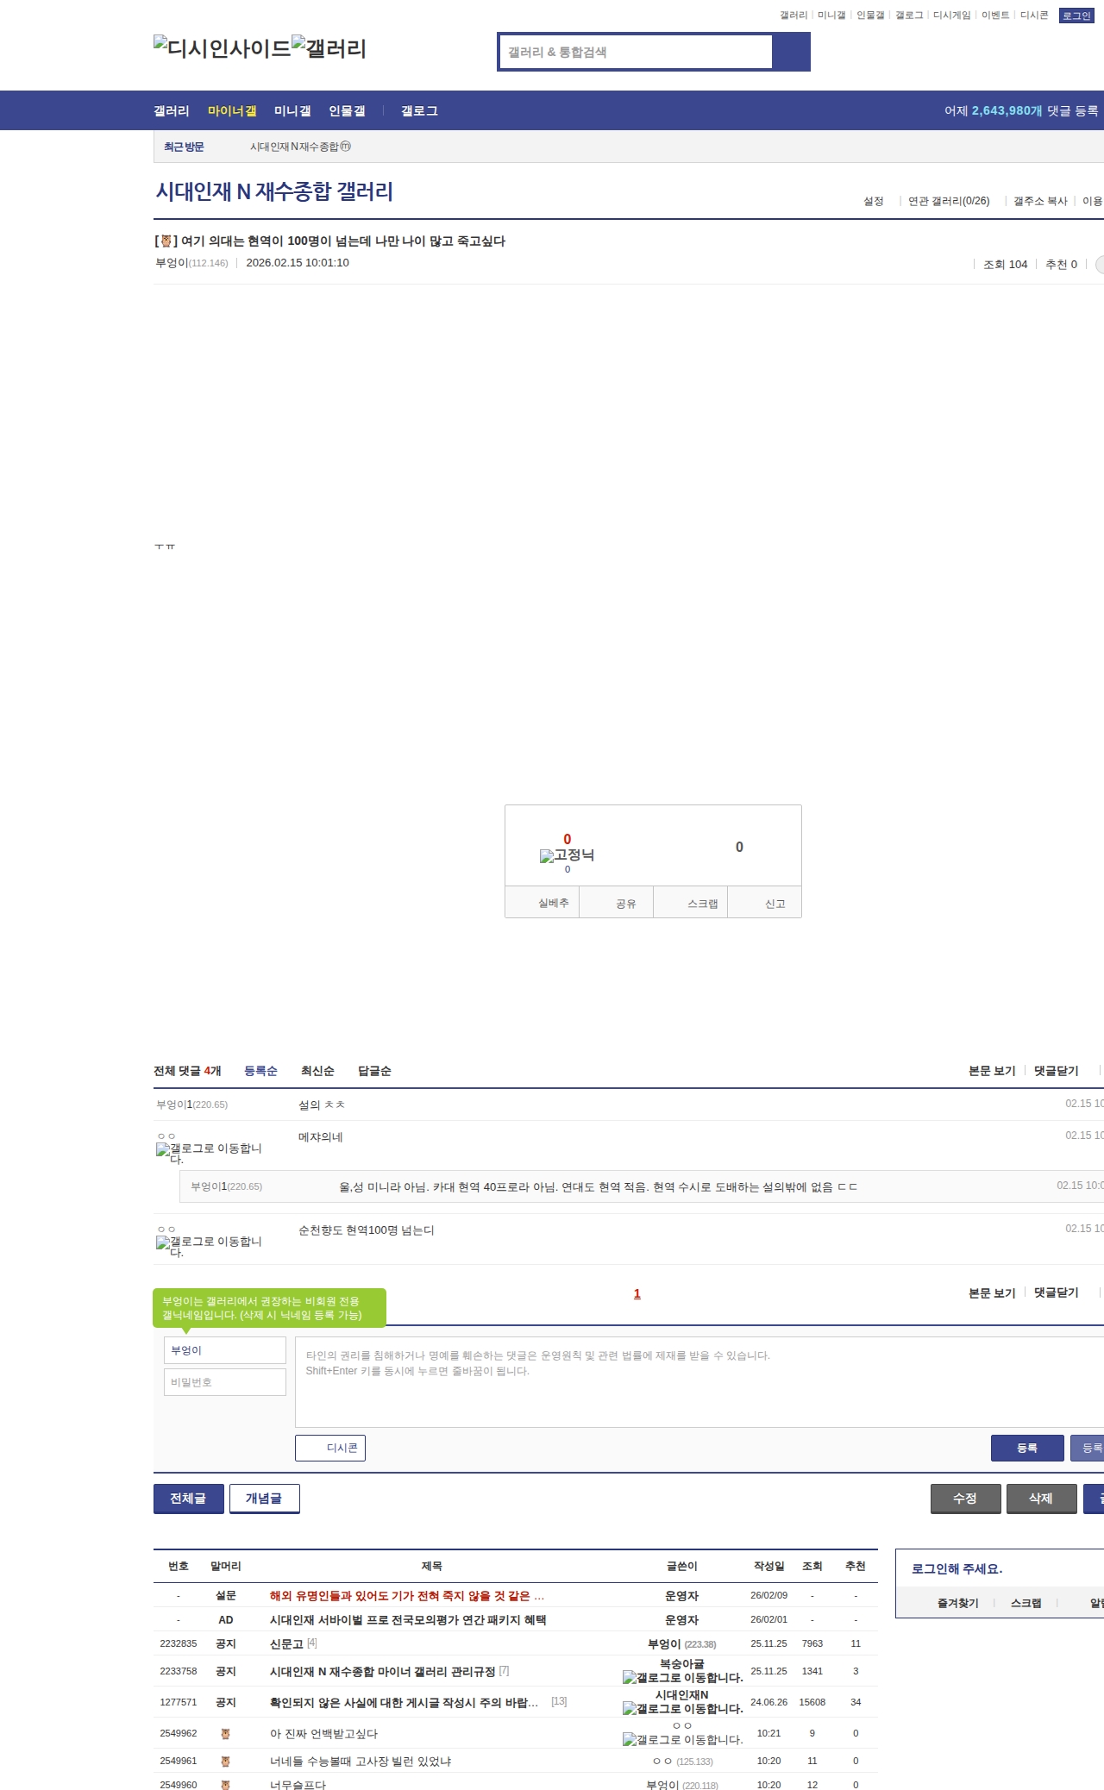1104x1790 pixels.
Task: Click the comment text area
Action: coord(699,1382)
